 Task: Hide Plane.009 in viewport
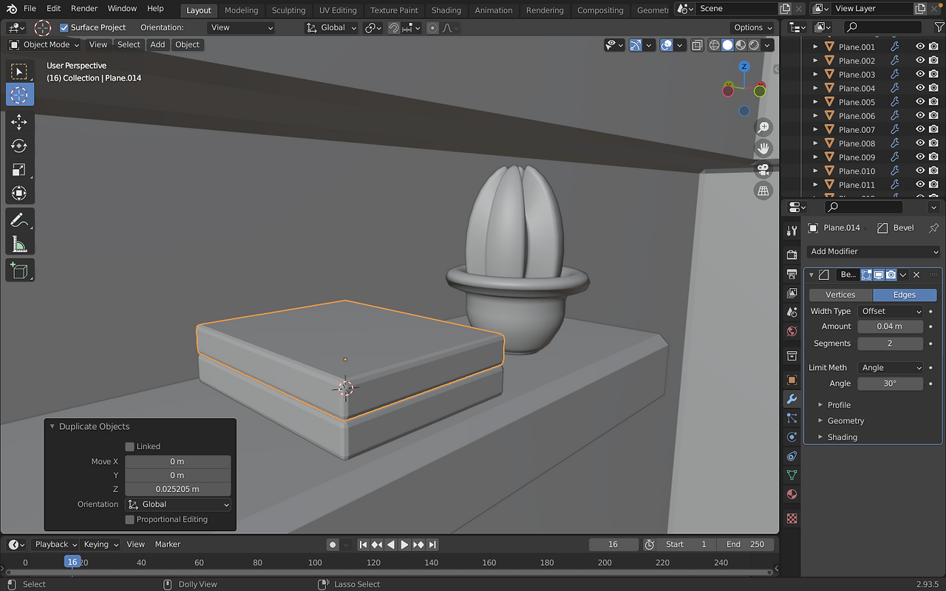tap(920, 157)
